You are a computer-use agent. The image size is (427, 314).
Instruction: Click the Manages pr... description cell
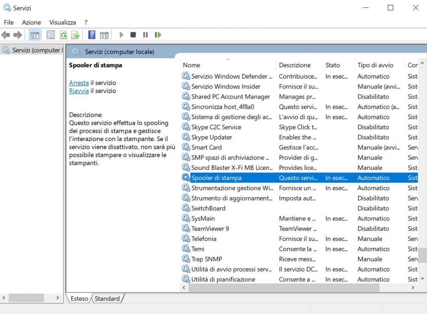click(297, 97)
